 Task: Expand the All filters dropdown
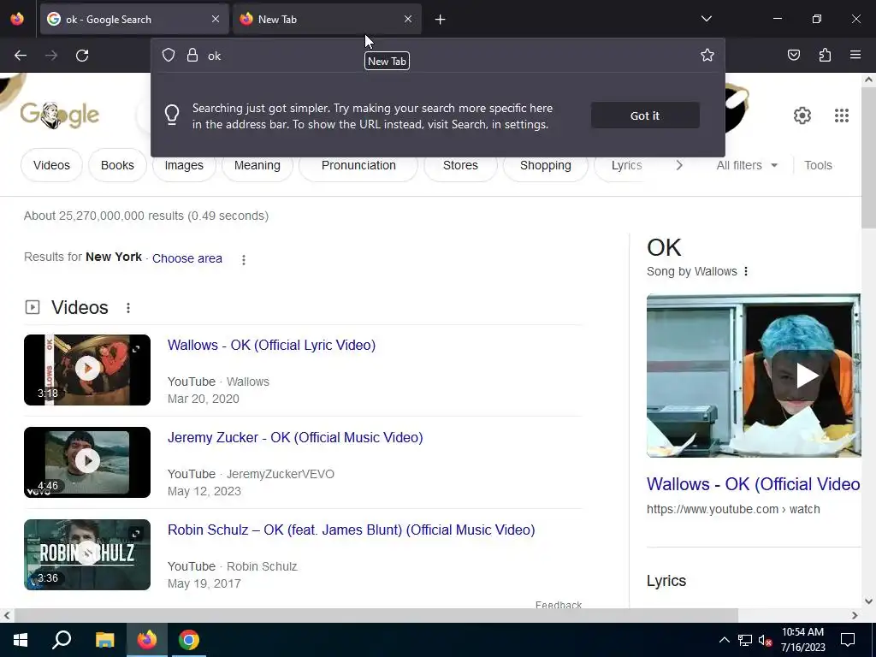coord(747,165)
